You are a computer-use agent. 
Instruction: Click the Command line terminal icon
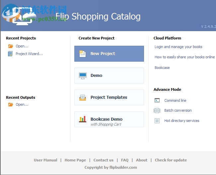[157, 100]
